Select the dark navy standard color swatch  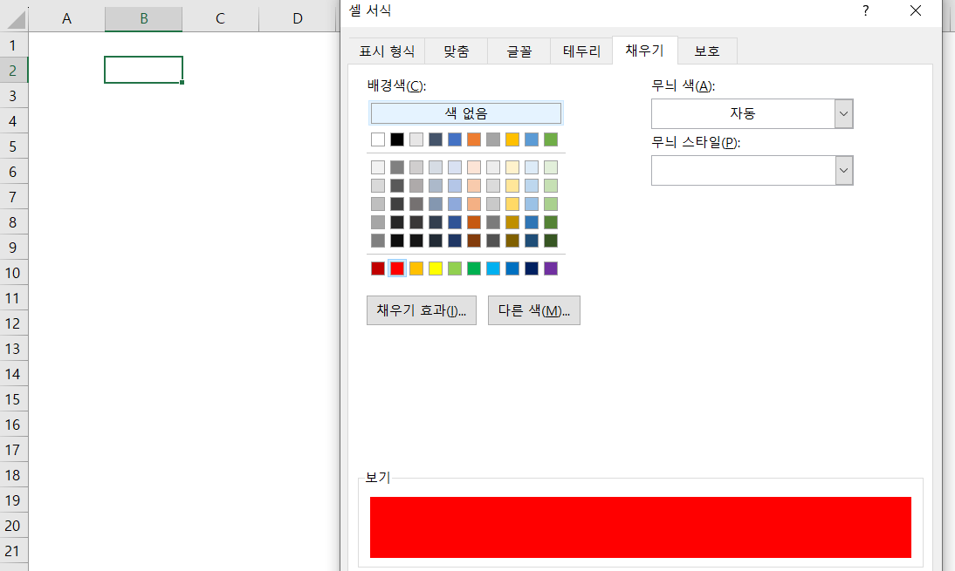[x=532, y=269]
